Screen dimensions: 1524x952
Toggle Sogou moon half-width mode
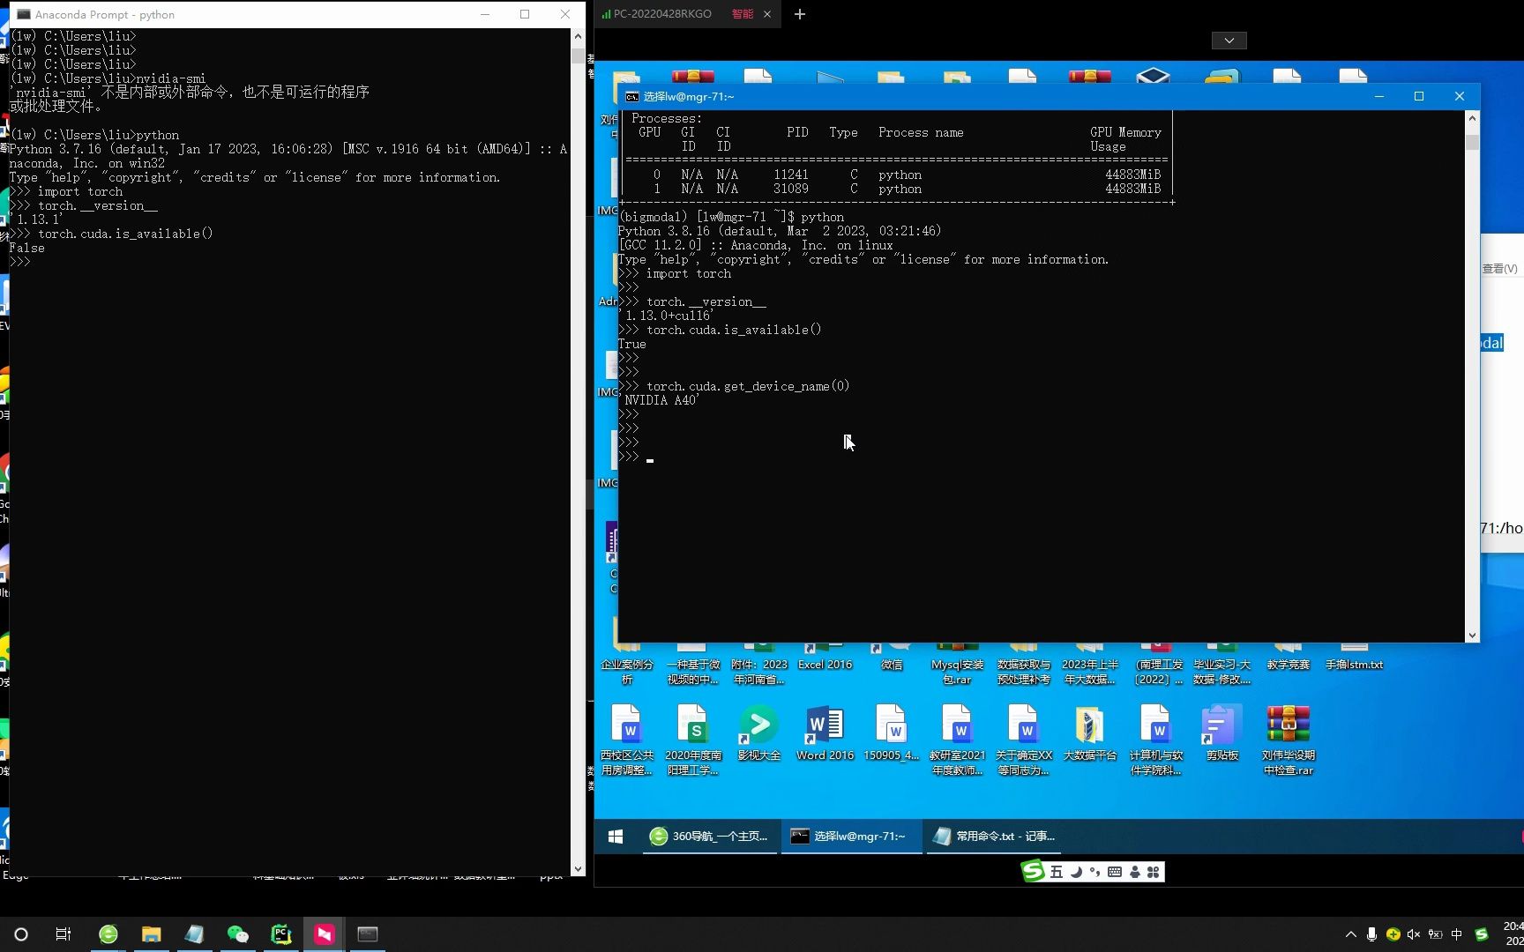point(1076,872)
